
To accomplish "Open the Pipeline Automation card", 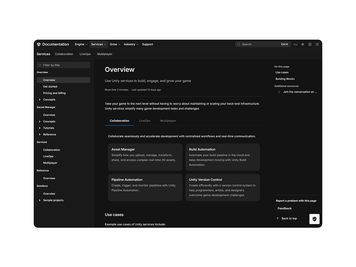I will click(x=145, y=187).
